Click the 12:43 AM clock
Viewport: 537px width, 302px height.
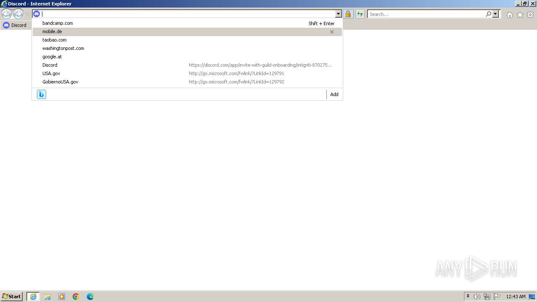pyautogui.click(x=516, y=297)
